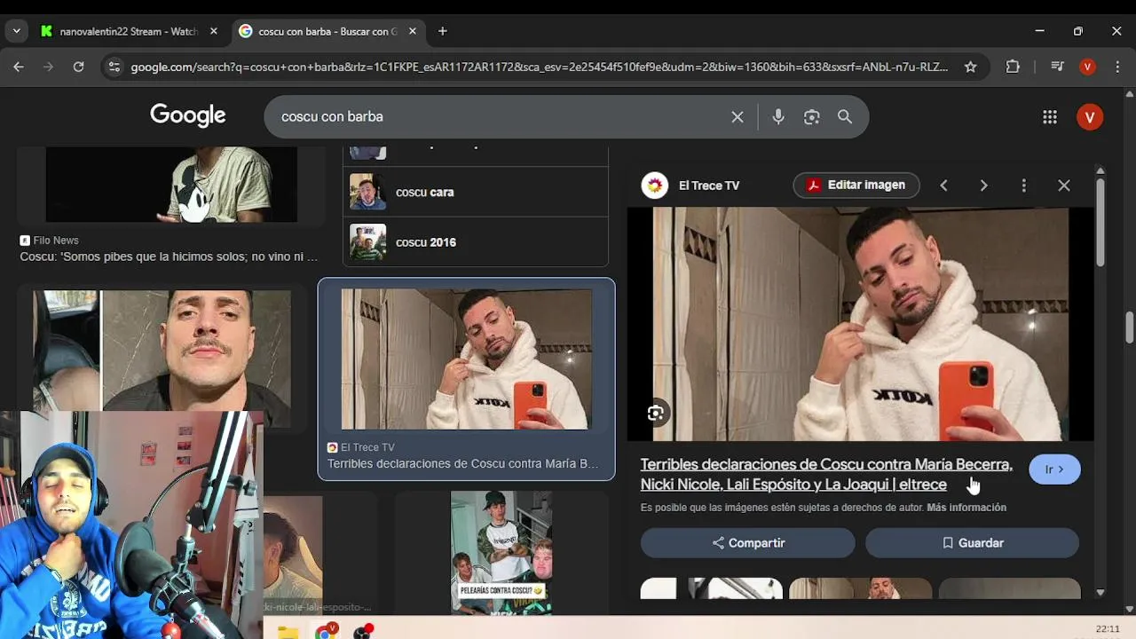Open the preview panel more options menu
This screenshot has height=639, width=1136.
(1023, 185)
